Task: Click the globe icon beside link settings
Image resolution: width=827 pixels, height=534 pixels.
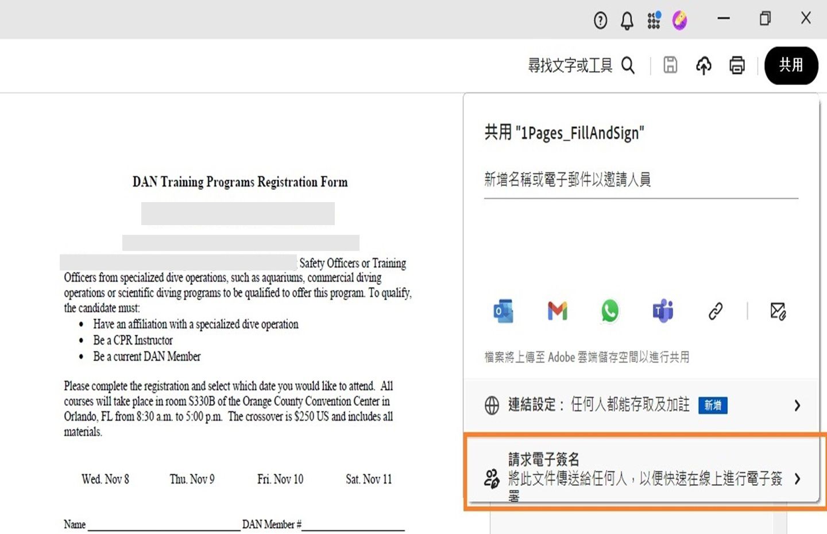Action: (x=492, y=405)
